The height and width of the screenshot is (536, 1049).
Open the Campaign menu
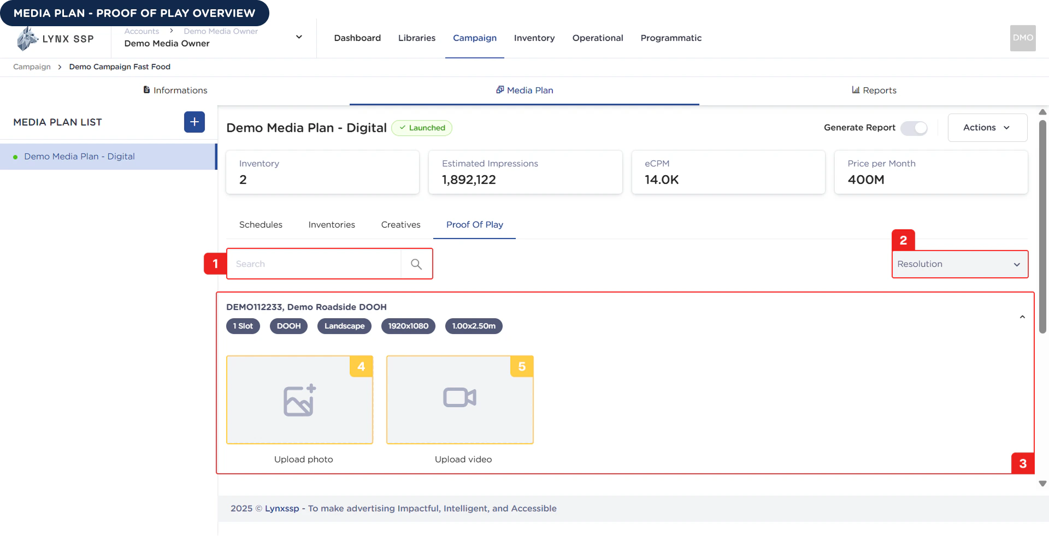(x=475, y=38)
